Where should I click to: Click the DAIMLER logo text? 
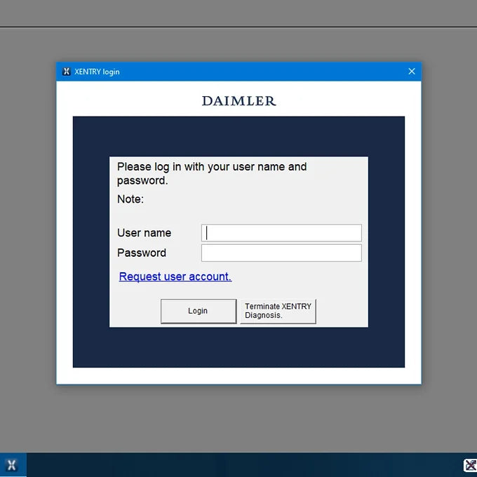(238, 101)
